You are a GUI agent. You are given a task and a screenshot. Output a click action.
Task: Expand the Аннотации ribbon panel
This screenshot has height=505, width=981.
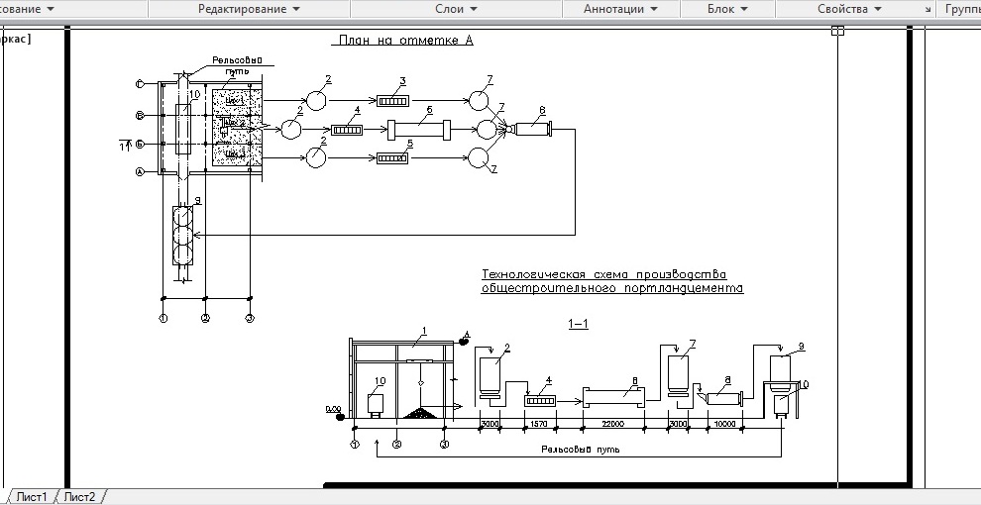tap(620, 9)
